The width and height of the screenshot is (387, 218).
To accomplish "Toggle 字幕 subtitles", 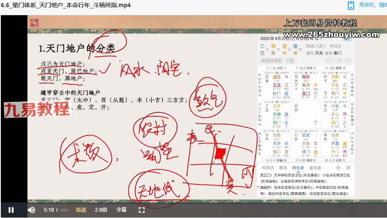I will [x=121, y=210].
